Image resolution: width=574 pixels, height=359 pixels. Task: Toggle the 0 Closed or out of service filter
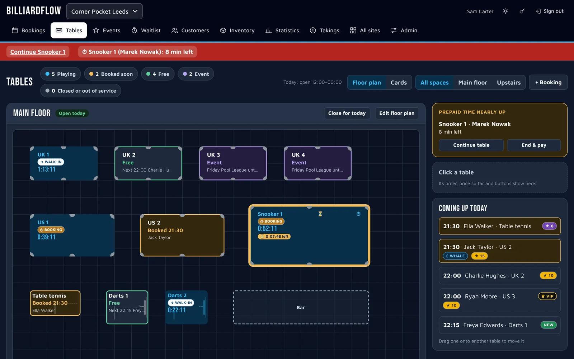[81, 91]
